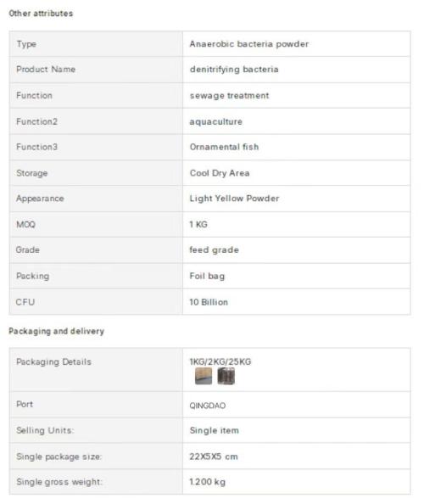Image resolution: width=424 pixels, height=504 pixels.
Task: Select the '22X5X5 cm' package size value
Action: point(214,456)
